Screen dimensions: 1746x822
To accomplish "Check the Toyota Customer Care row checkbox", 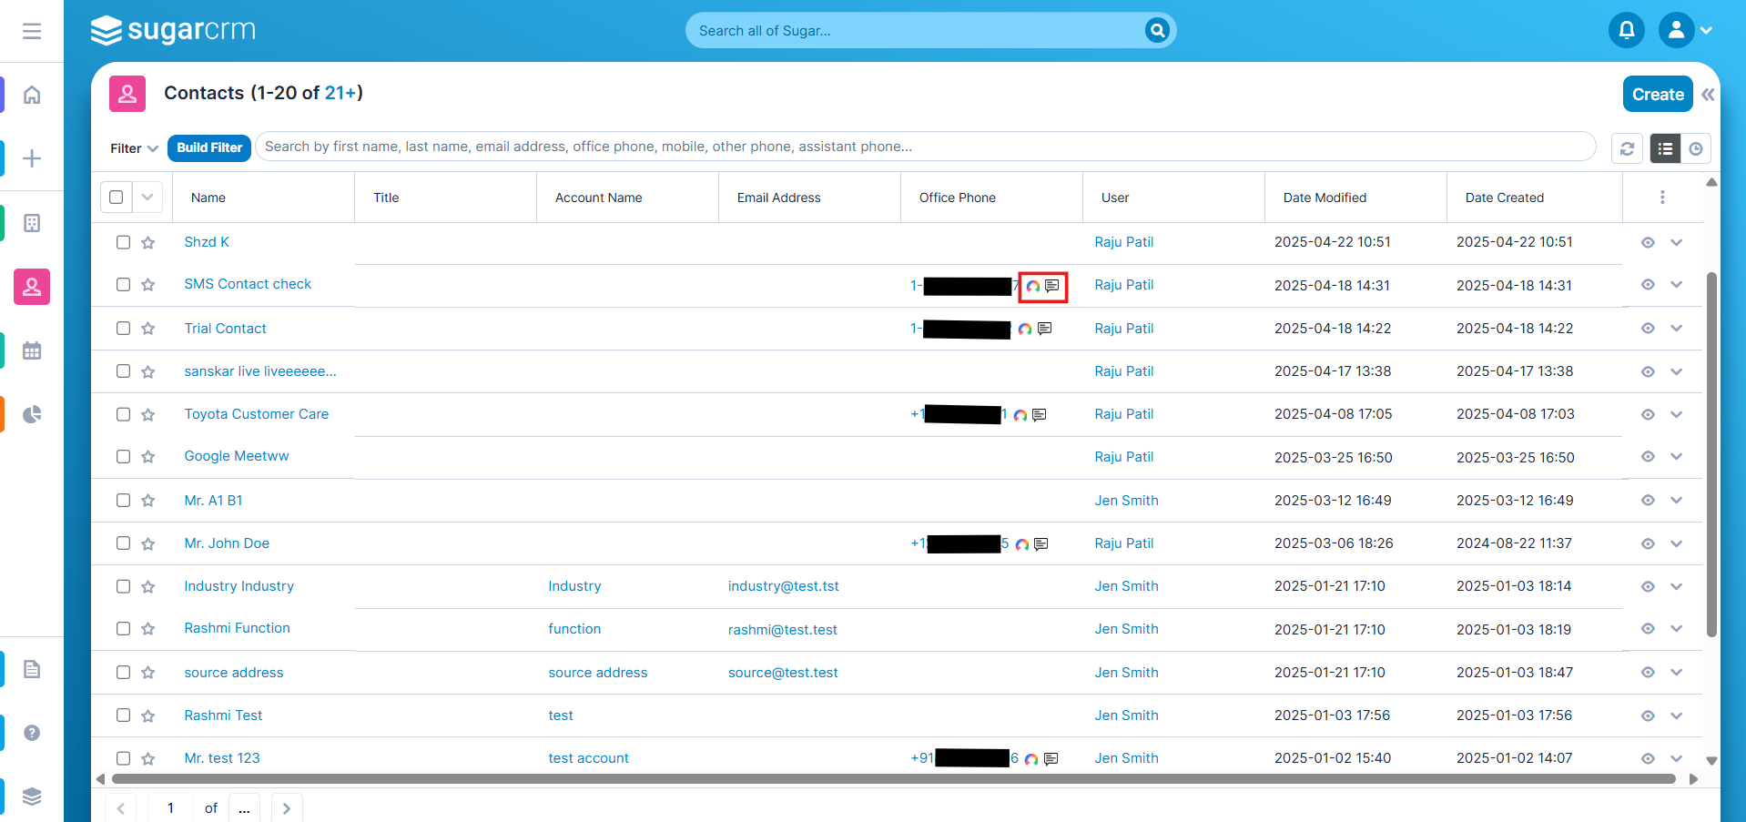I will point(124,414).
